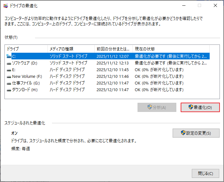Image resolution: width=224 pixels, height=182 pixels.
Task: Click the date 2025/11/12 12:07
Action: click(x=112, y=57)
